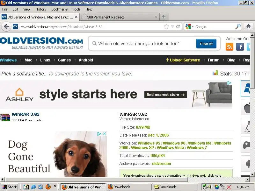Open the Bookmarks menu
Screen dimensions: 255x191
(x=60, y=10)
